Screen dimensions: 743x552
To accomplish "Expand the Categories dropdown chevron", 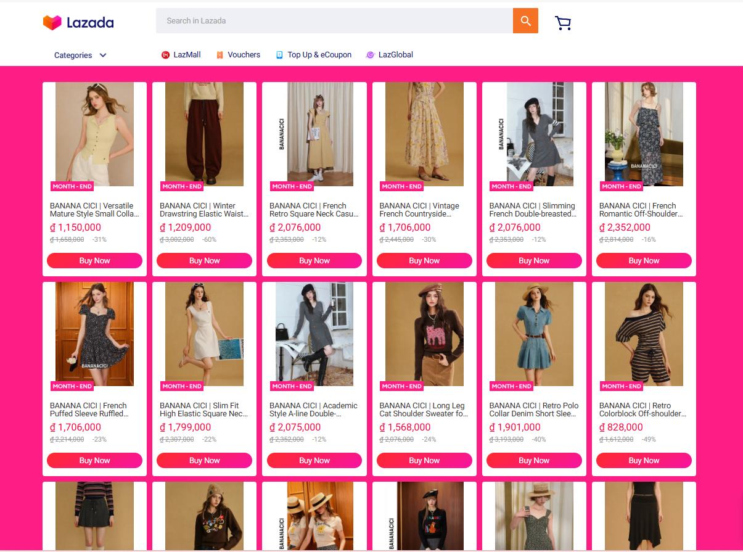I will [103, 56].
